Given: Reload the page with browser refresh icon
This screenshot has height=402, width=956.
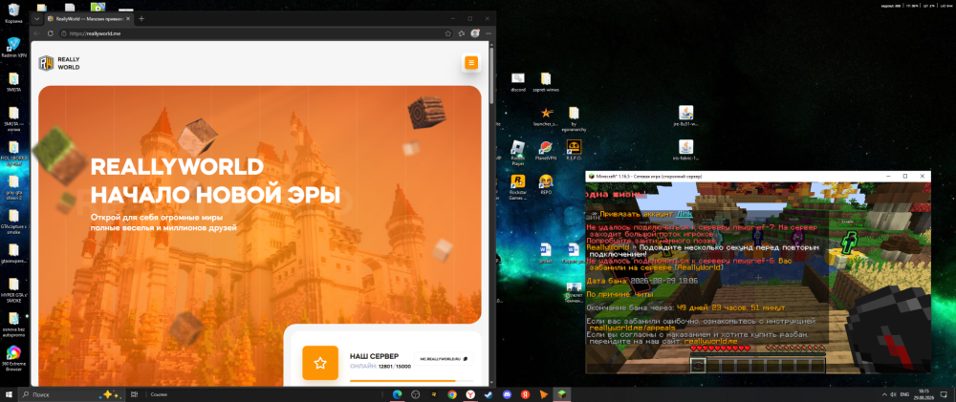Looking at the screenshot, I should pyautogui.click(x=50, y=33).
